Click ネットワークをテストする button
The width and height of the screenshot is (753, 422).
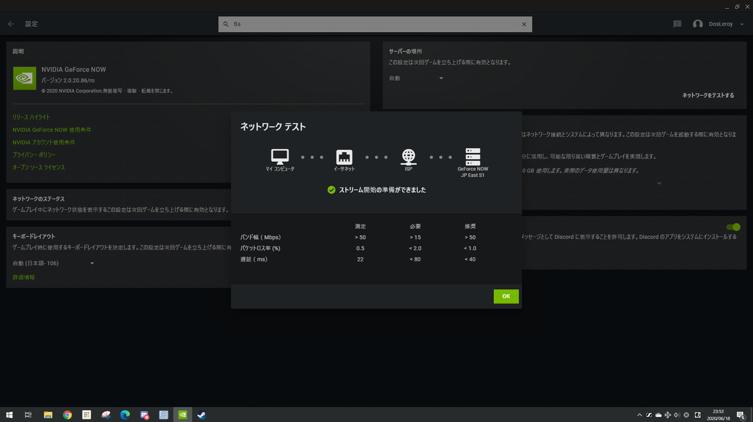[708, 95]
